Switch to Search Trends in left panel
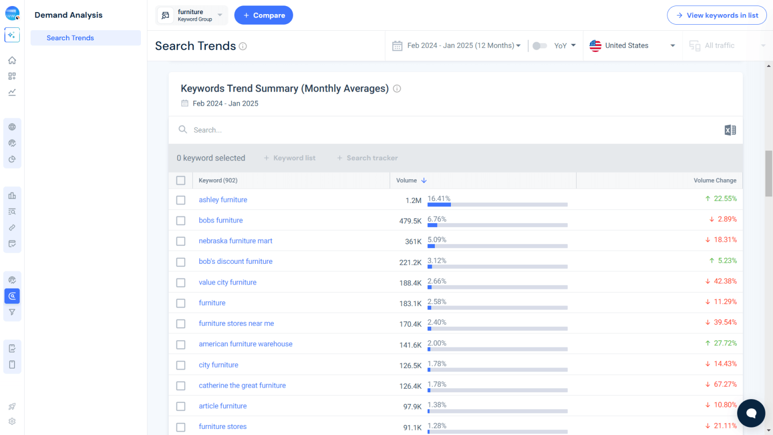The height and width of the screenshot is (435, 773). pos(70,38)
